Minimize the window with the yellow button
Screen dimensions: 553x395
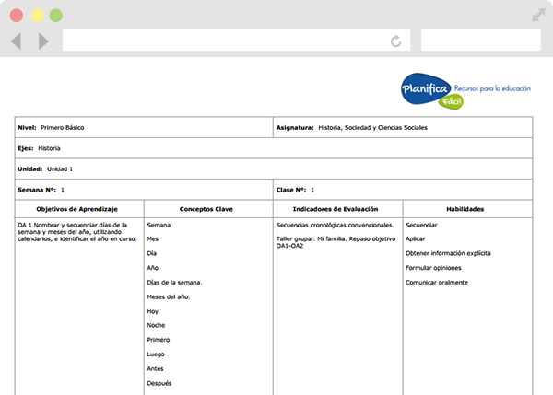pyautogui.click(x=37, y=16)
